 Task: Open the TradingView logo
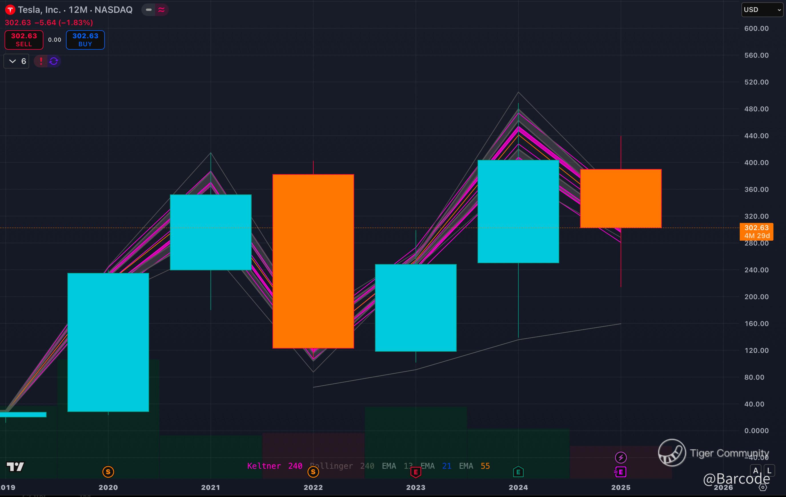[x=15, y=467]
